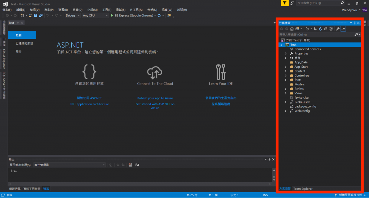Viewport: 369px width, 198px height.
Task: Open .NET application architecture link
Action: tap(89, 104)
